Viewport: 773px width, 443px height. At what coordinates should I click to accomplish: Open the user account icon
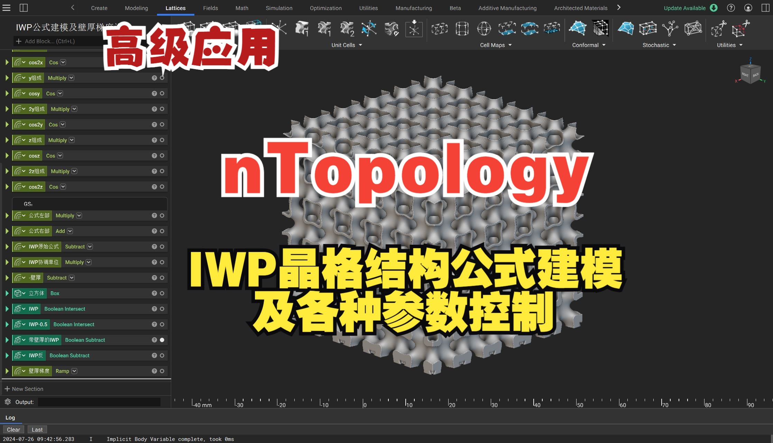(748, 8)
